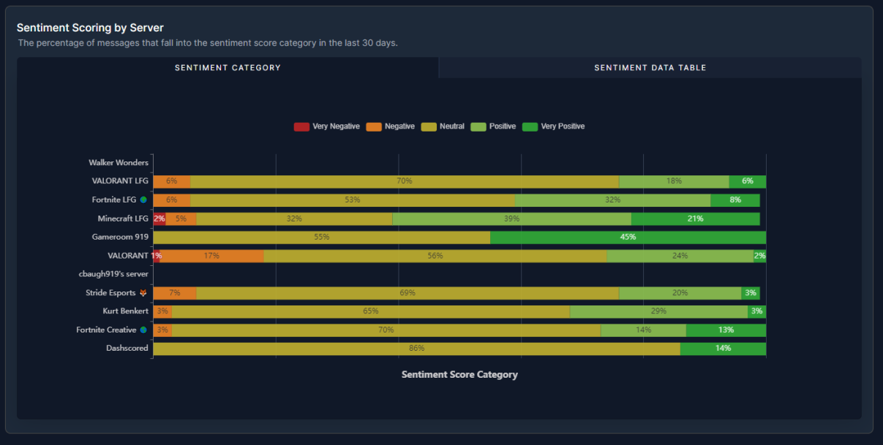Click the fox icon next to Stride Esports

(143, 293)
